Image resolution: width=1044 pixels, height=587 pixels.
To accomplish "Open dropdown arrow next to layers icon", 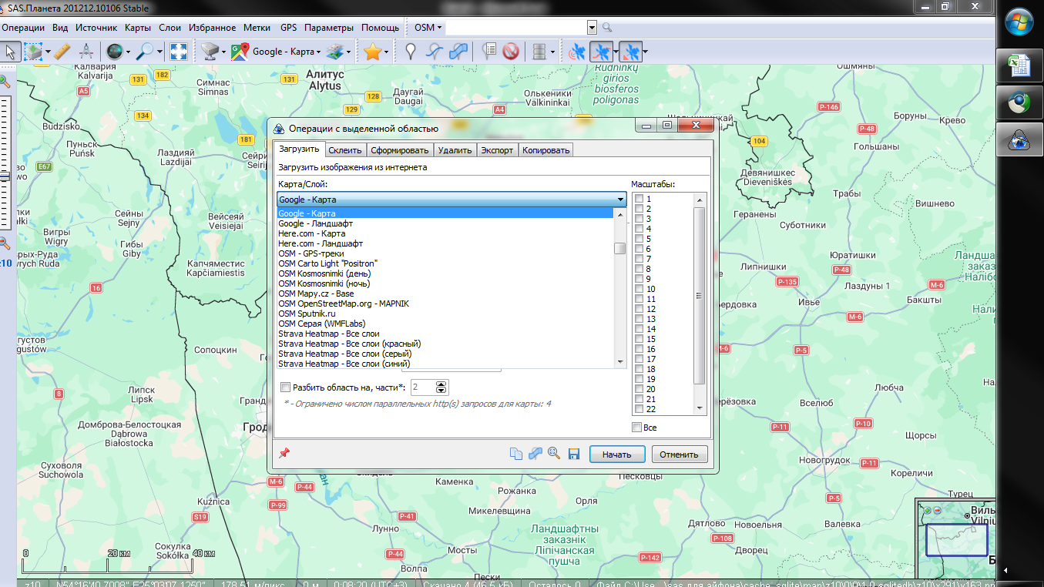I will [348, 52].
